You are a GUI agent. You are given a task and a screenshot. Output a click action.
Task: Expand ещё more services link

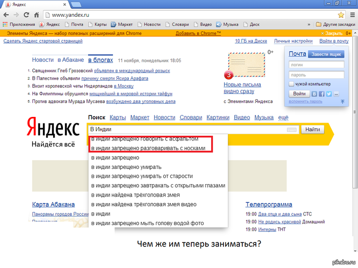pyautogui.click(x=283, y=117)
